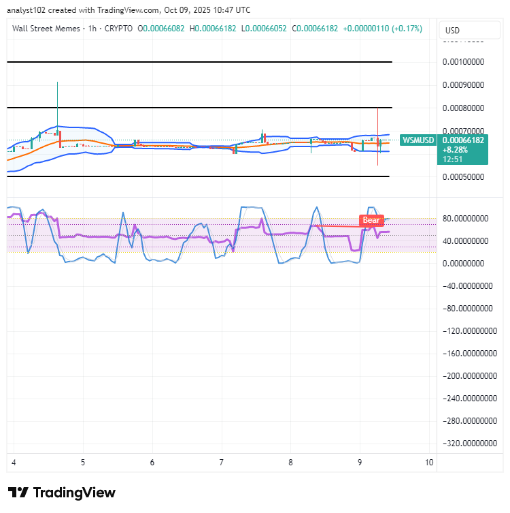The height and width of the screenshot is (513, 510).
Task: Click the 0.00050000 price axis label
Action: [463, 177]
